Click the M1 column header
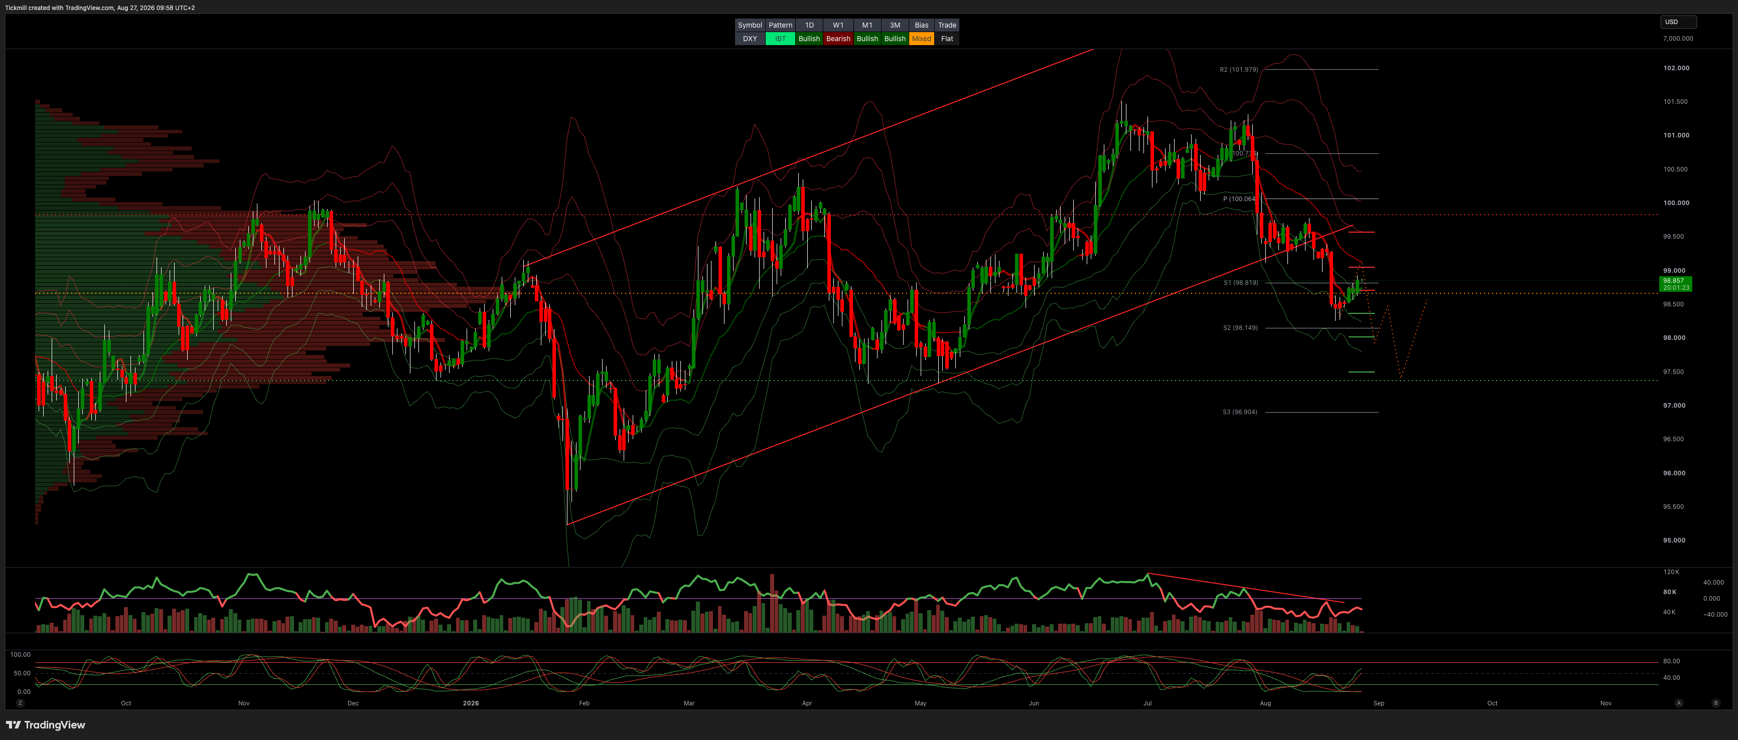This screenshot has width=1738, height=740. (867, 25)
